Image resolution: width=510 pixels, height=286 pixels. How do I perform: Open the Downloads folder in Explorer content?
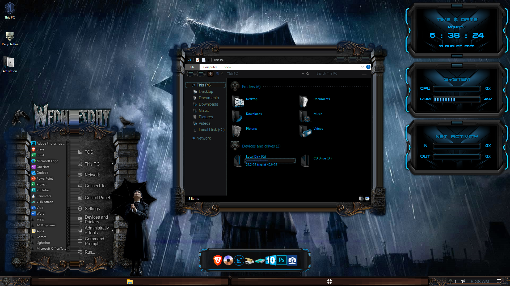(247, 116)
